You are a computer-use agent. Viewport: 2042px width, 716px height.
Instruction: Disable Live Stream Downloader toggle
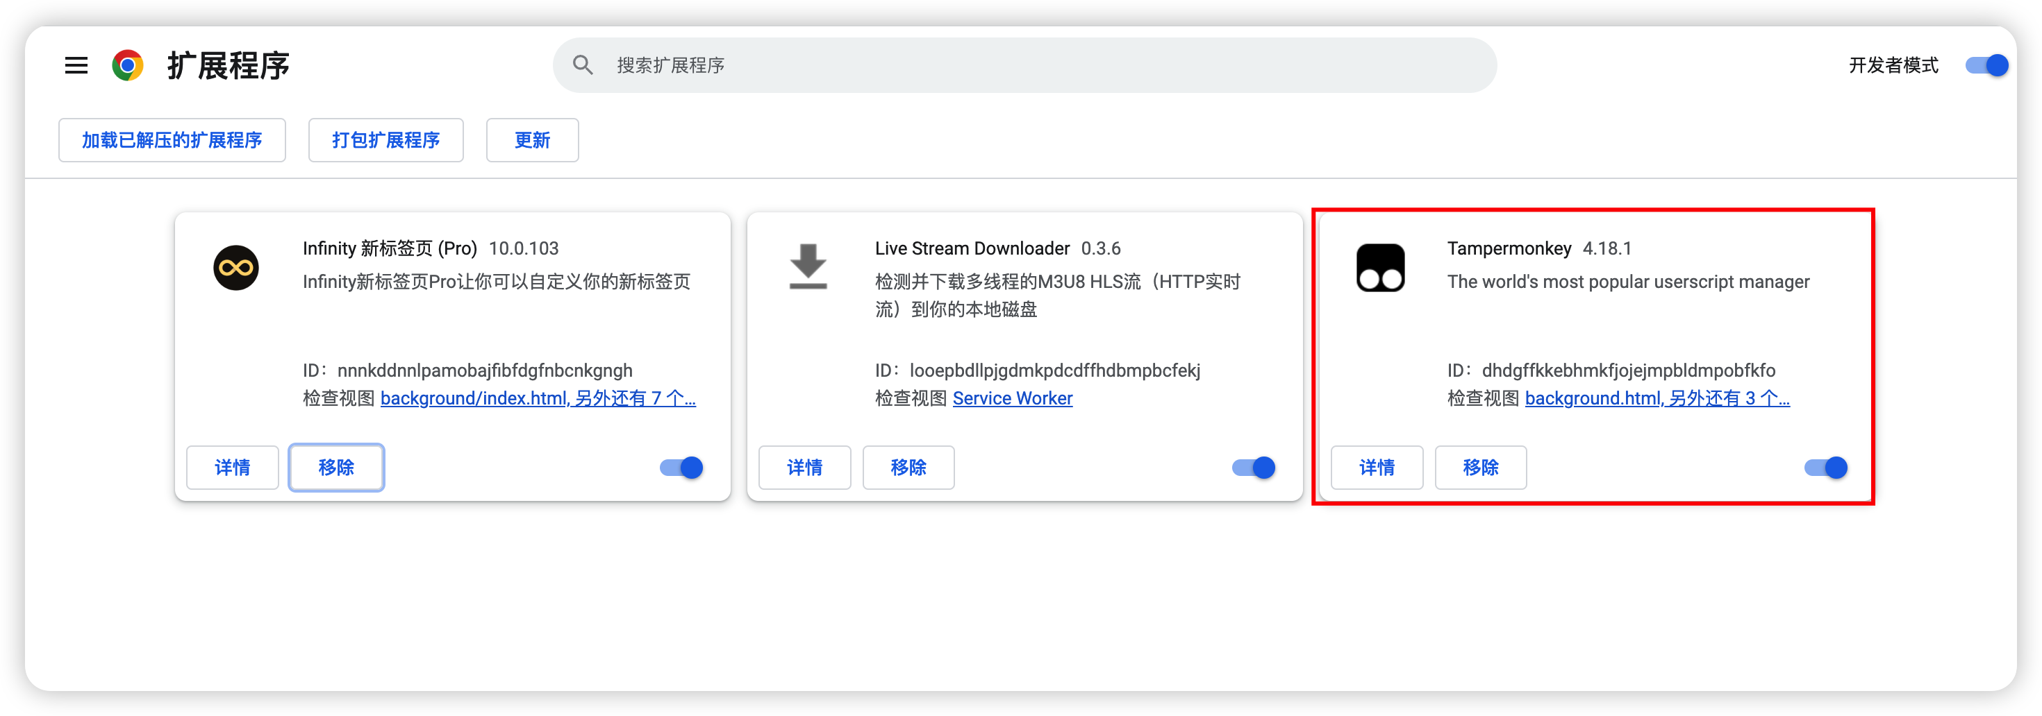[1253, 468]
